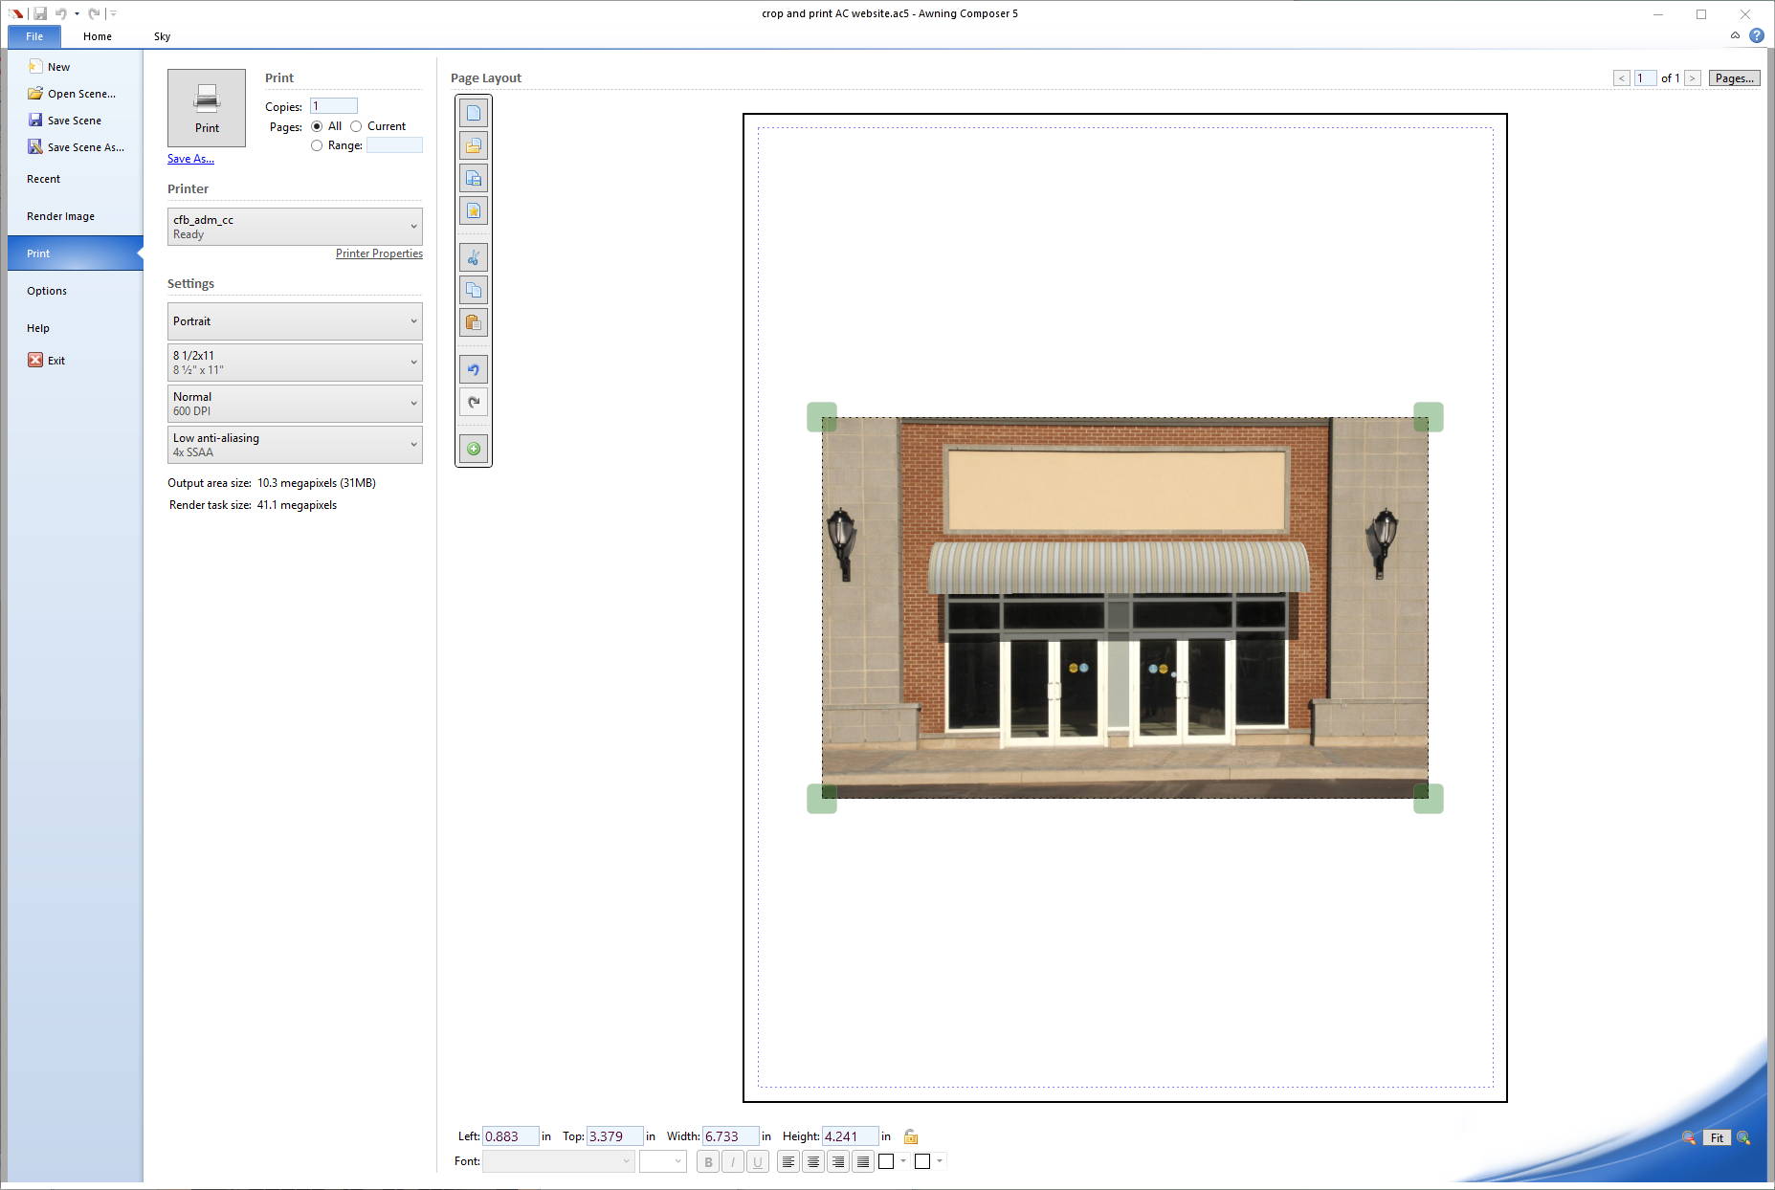Click the Pages... button
Image resolution: width=1775 pixels, height=1190 pixels.
[1734, 78]
